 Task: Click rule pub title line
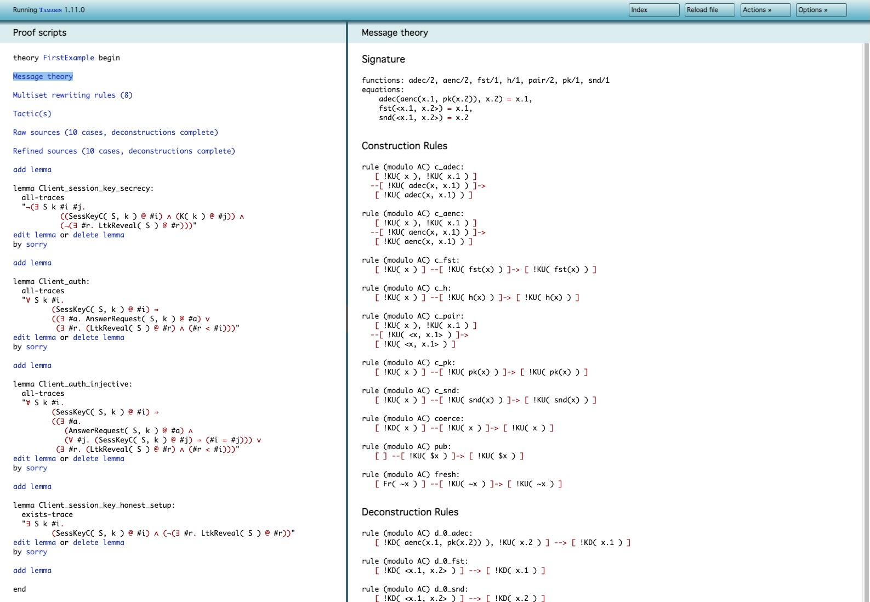pyautogui.click(x=406, y=446)
